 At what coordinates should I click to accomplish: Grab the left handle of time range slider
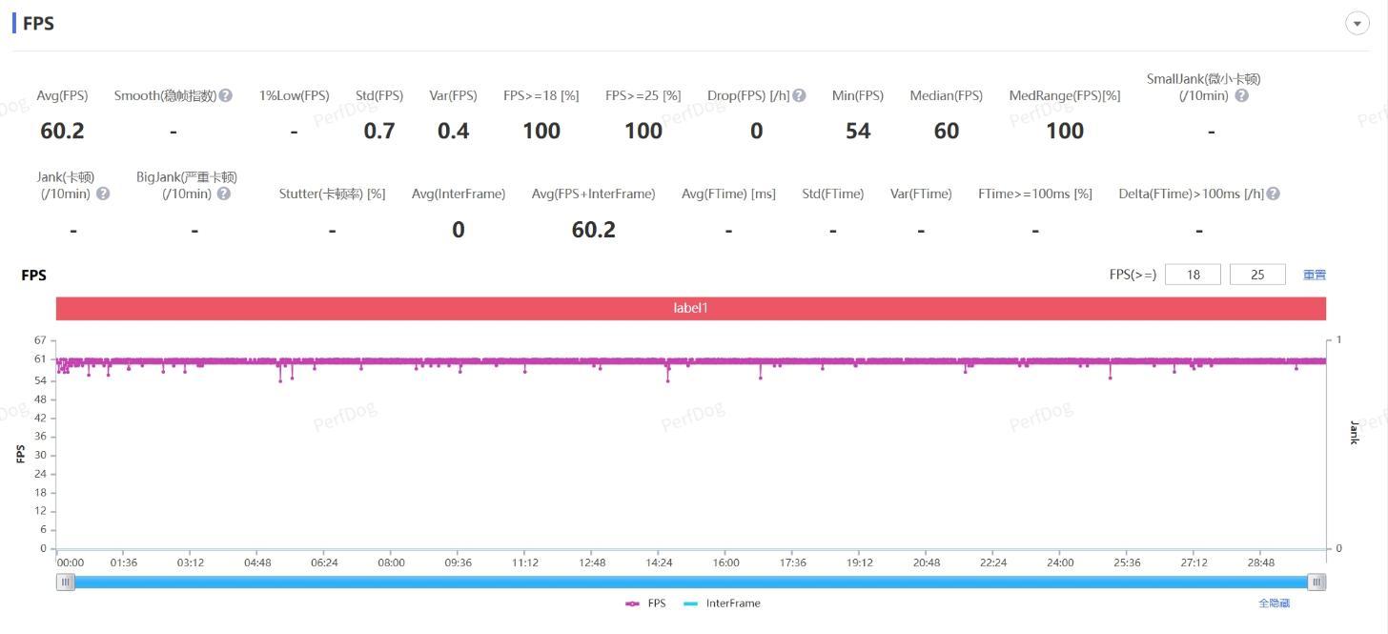[x=65, y=582]
